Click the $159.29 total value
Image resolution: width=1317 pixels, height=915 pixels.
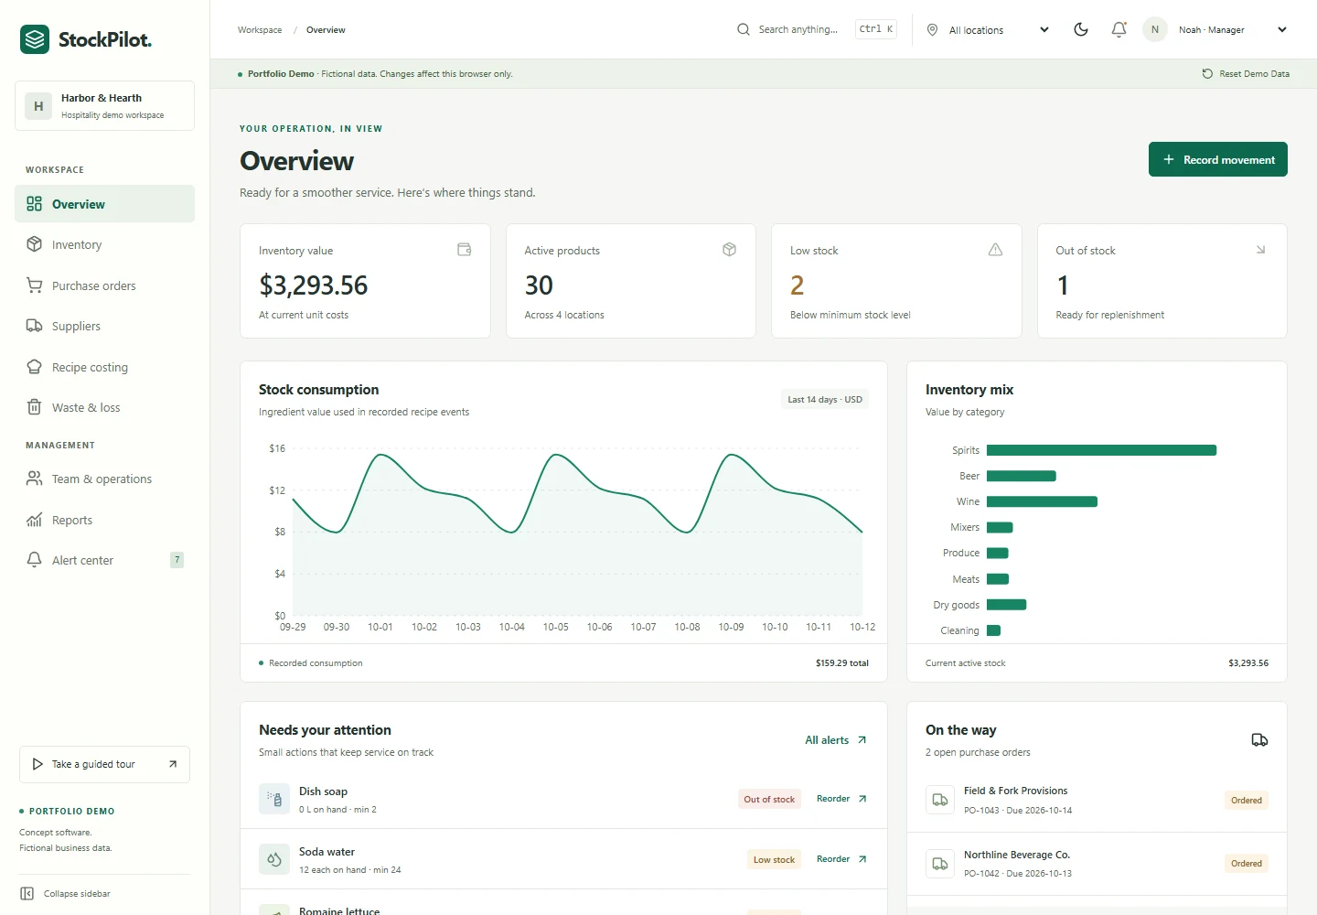click(841, 663)
